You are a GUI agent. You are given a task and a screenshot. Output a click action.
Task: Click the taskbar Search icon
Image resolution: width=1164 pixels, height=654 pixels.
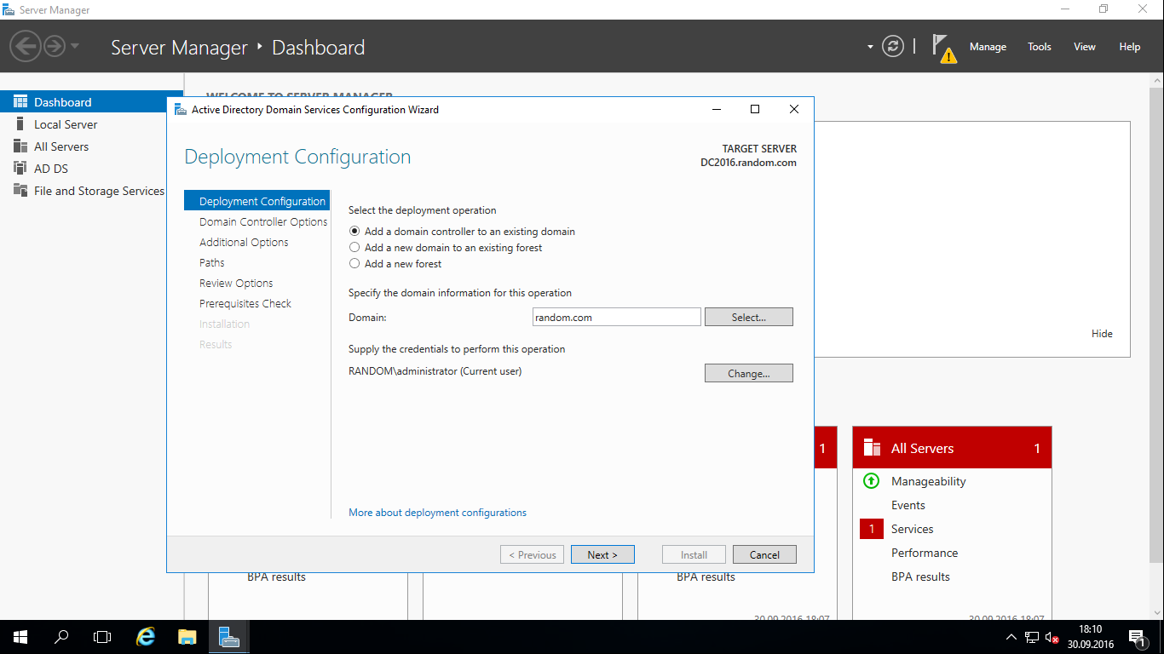pyautogui.click(x=61, y=637)
